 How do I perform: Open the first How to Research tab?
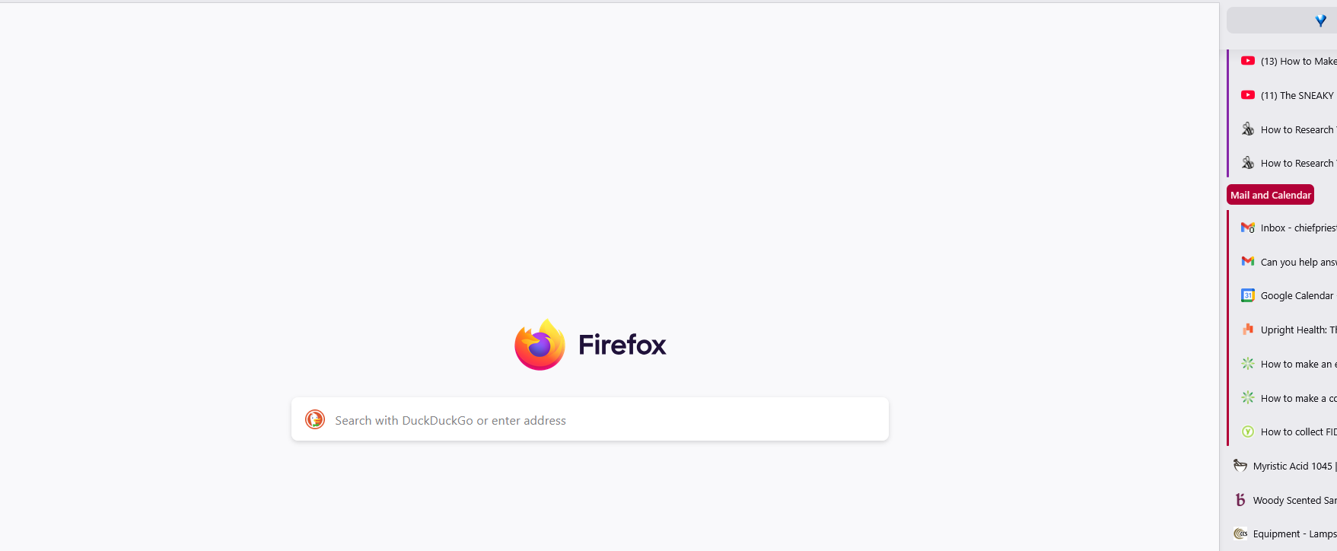(x=1284, y=129)
